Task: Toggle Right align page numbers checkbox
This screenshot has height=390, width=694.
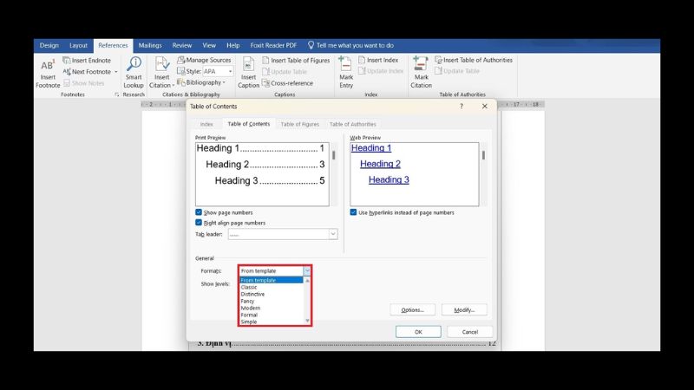Action: pos(199,223)
